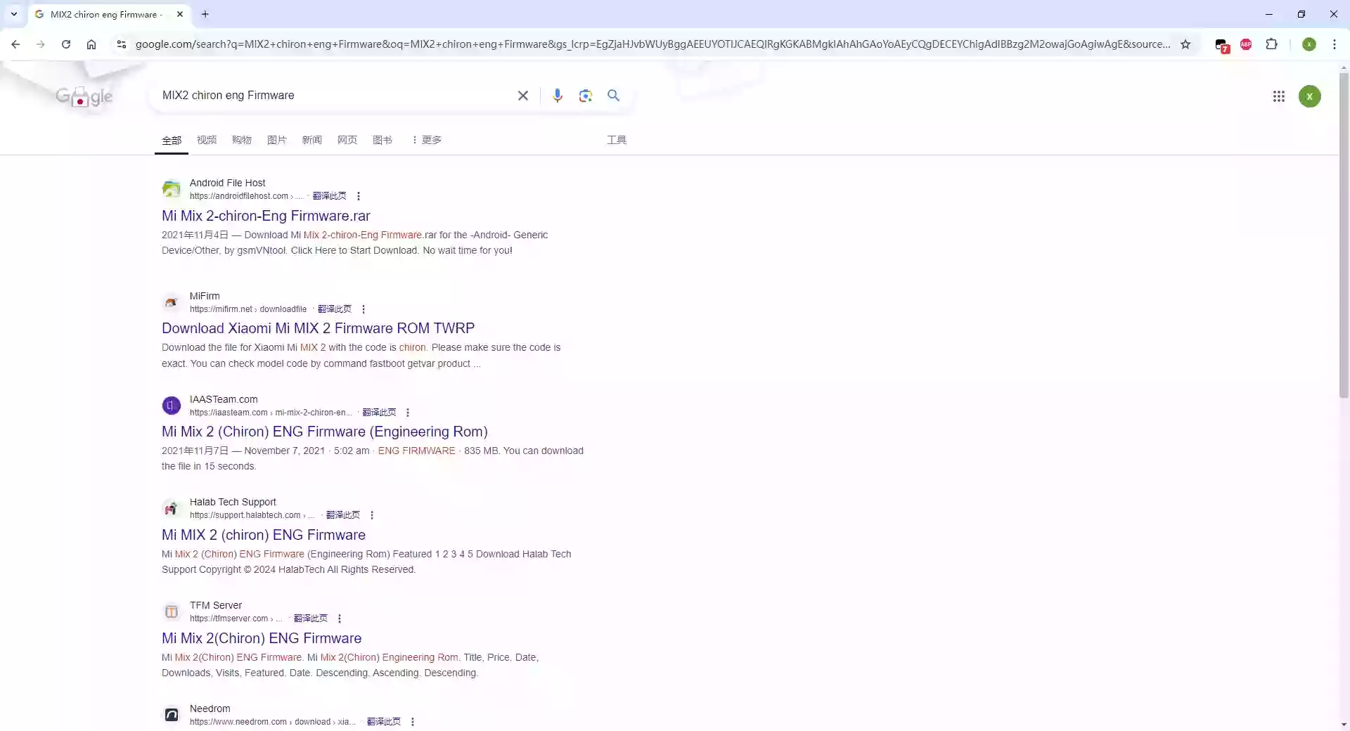1350x731 pixels.
Task: Open the browser extensions puzzle icon
Action: pyautogui.click(x=1271, y=44)
